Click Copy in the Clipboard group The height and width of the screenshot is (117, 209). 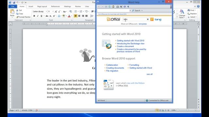(x=20, y=14)
